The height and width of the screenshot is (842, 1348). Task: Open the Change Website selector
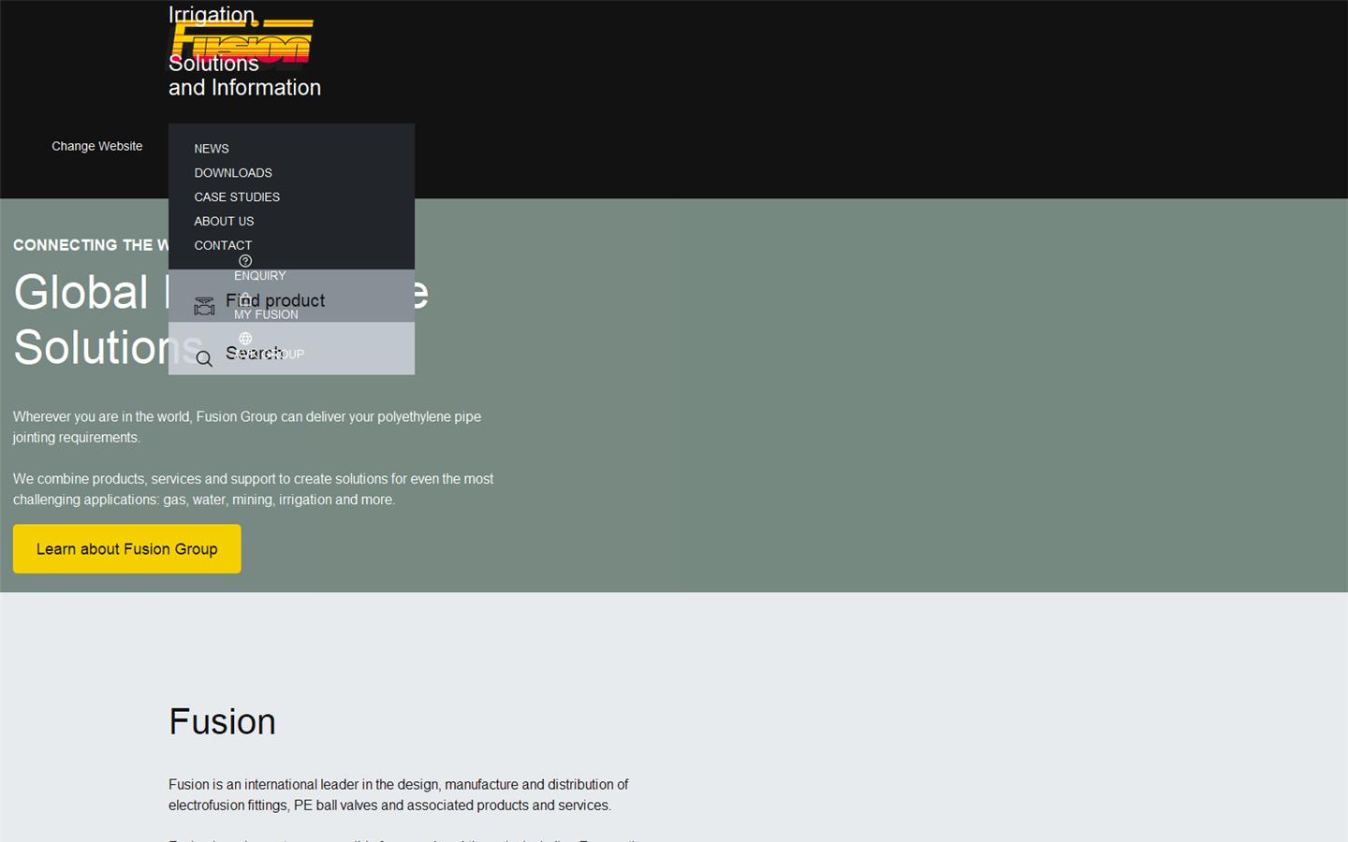click(x=97, y=146)
